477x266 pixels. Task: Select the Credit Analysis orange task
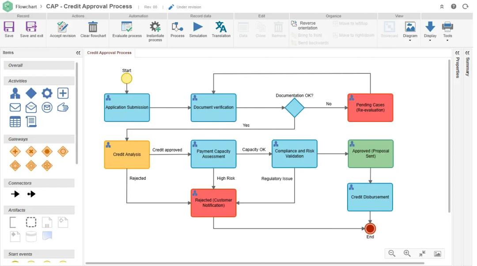coord(127,155)
